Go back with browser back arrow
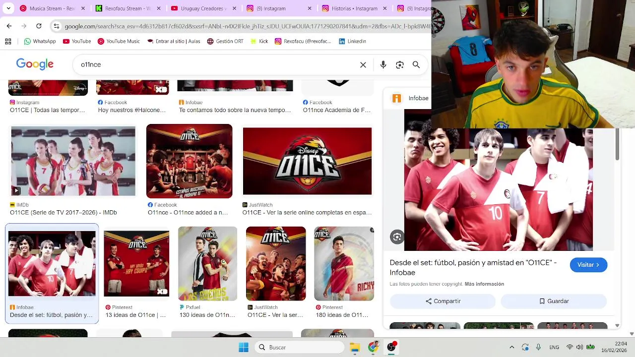Image resolution: width=635 pixels, height=357 pixels. click(9, 26)
